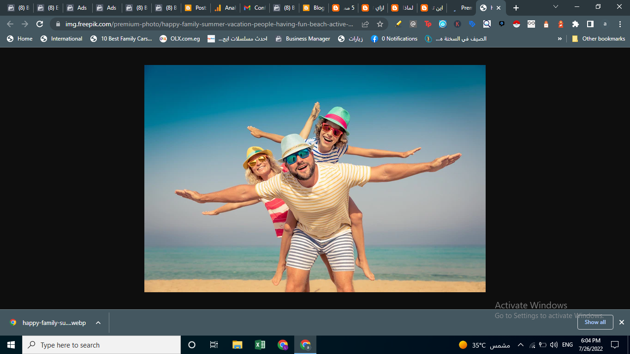Open the Other bookmarks folder
This screenshot has height=354, width=630.
(599, 39)
